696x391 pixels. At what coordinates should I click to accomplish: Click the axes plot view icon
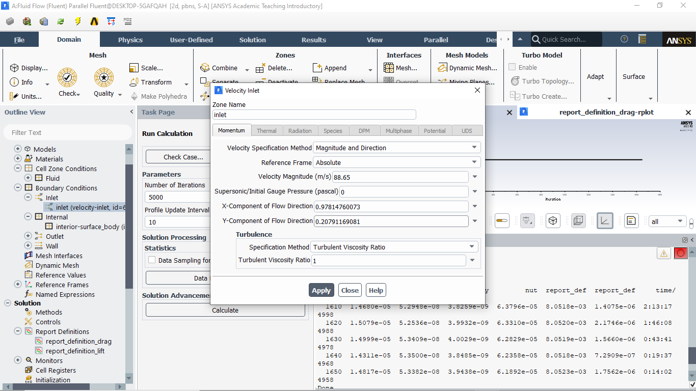click(605, 221)
